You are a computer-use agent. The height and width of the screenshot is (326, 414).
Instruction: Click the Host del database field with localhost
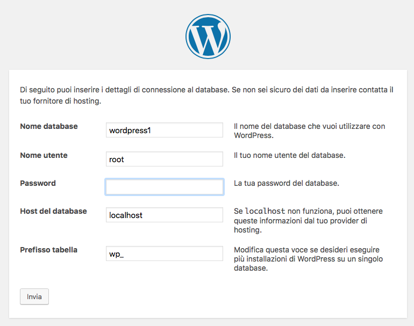pyautogui.click(x=164, y=215)
